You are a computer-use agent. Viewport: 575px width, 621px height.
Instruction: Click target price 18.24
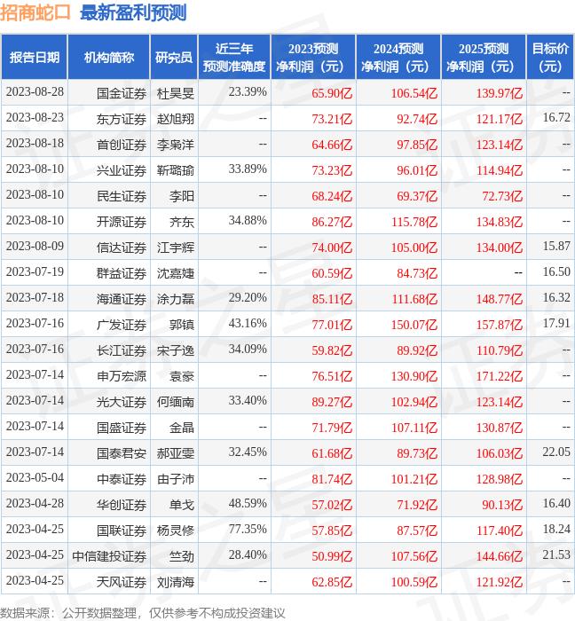pos(556,529)
